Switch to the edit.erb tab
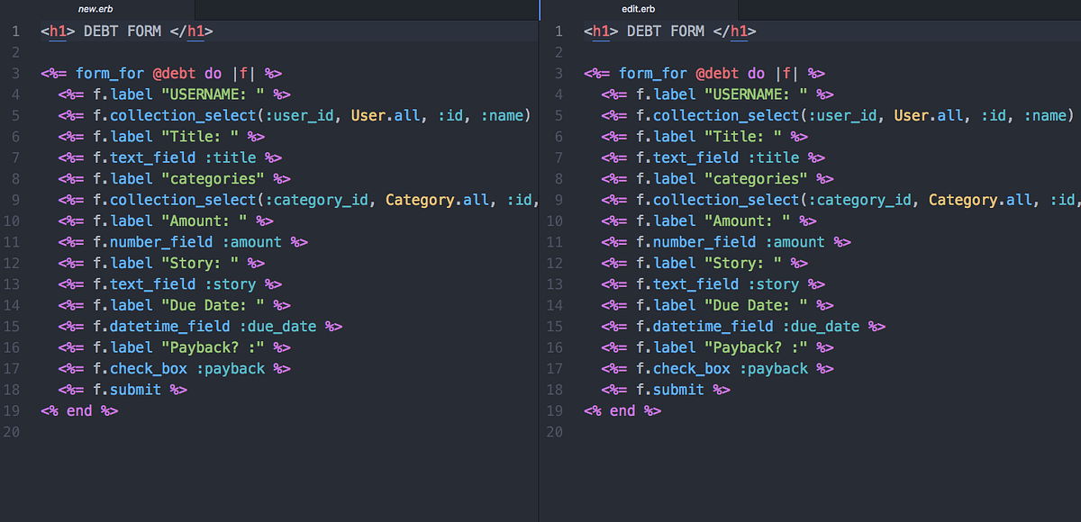The height and width of the screenshot is (522, 1081). click(638, 9)
